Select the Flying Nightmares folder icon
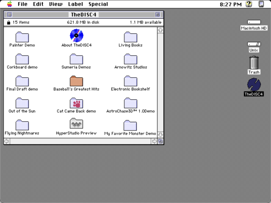The width and height of the screenshot is (271, 203). (x=22, y=125)
